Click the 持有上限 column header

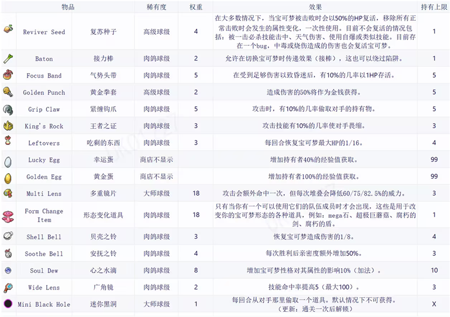coord(434,7)
